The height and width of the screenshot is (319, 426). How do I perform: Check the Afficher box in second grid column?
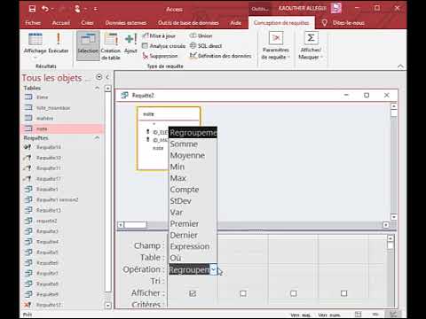tap(243, 293)
